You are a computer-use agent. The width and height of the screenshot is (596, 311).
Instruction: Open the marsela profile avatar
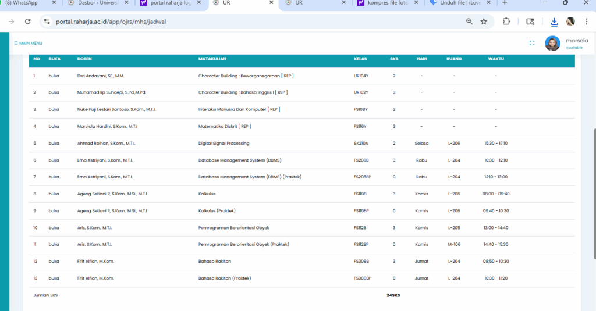pyautogui.click(x=552, y=44)
